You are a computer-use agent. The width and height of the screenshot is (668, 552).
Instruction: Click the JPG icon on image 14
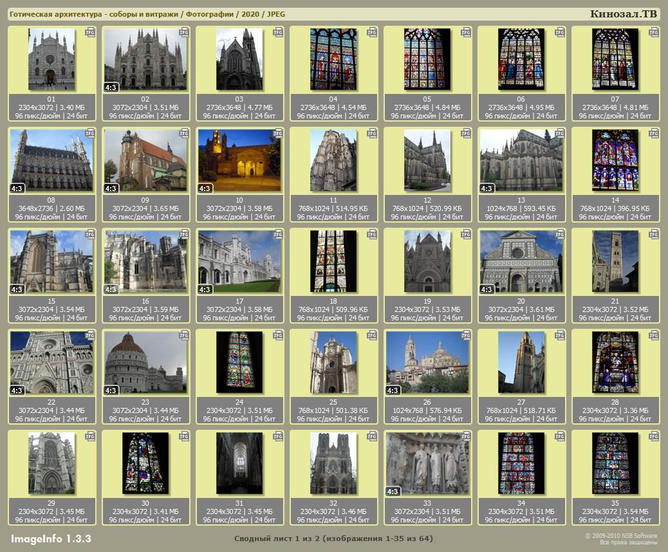[x=654, y=133]
